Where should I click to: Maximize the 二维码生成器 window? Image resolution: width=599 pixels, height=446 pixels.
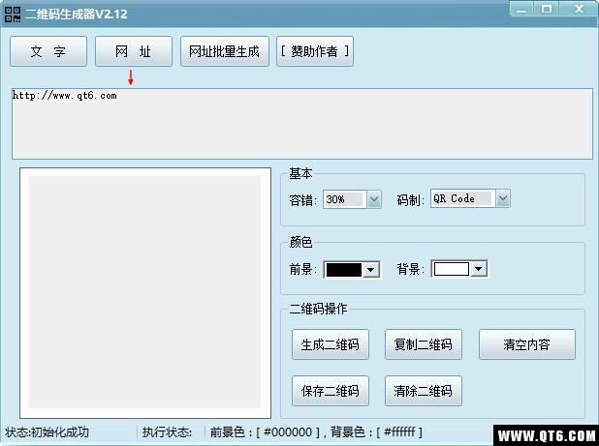pyautogui.click(x=547, y=9)
